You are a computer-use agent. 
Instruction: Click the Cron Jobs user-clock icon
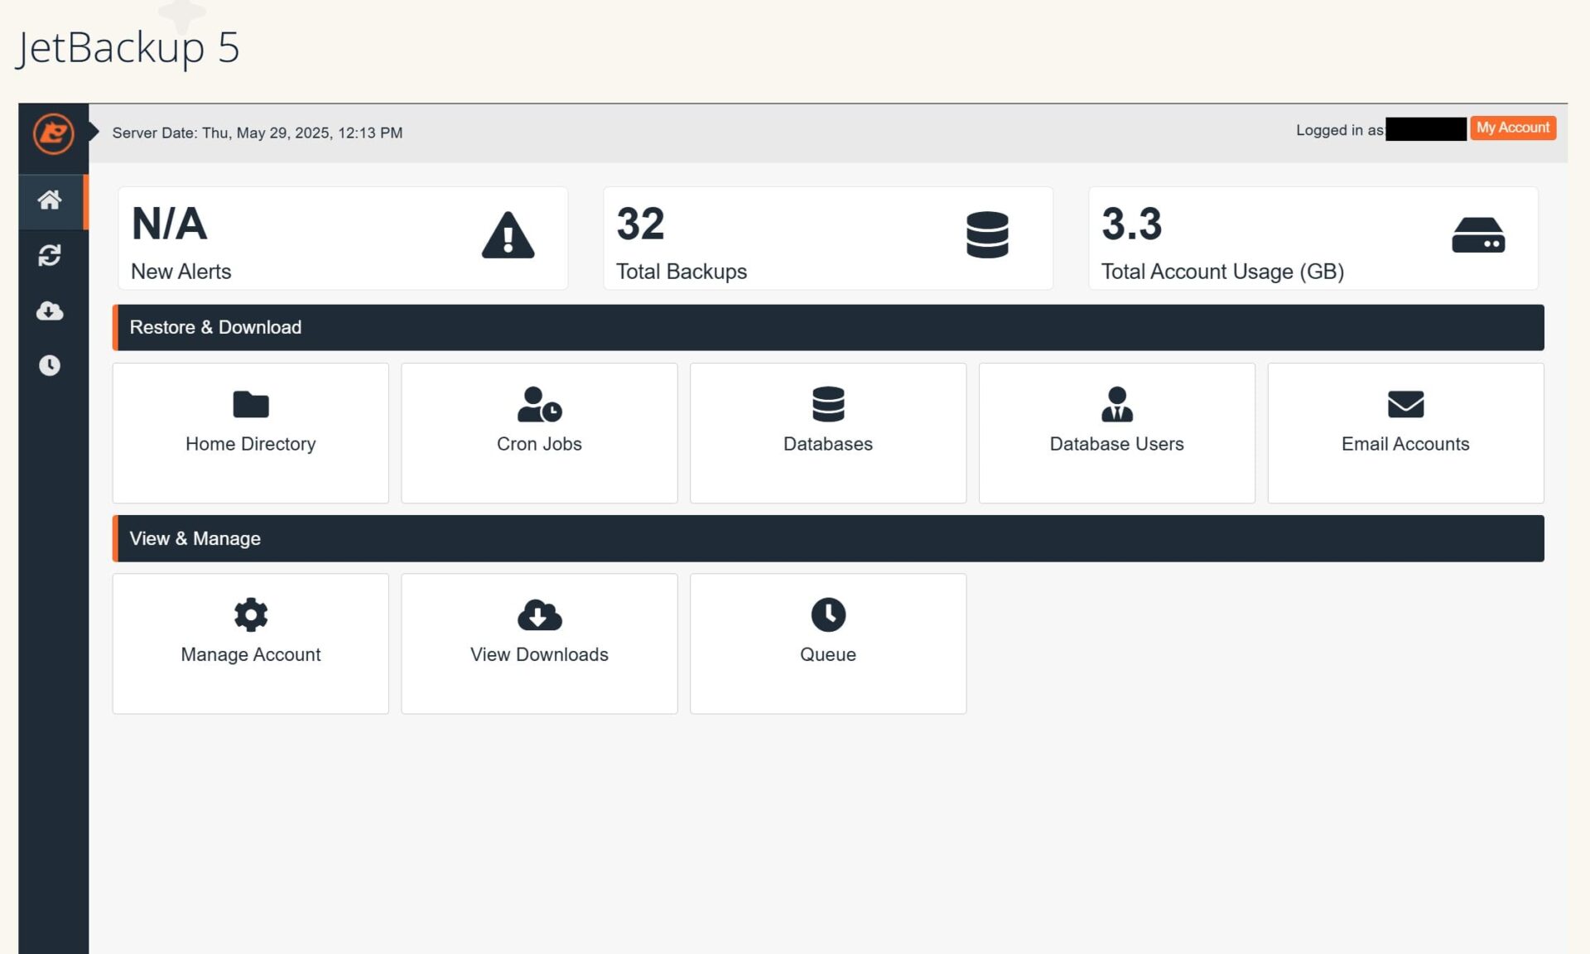pyautogui.click(x=539, y=404)
